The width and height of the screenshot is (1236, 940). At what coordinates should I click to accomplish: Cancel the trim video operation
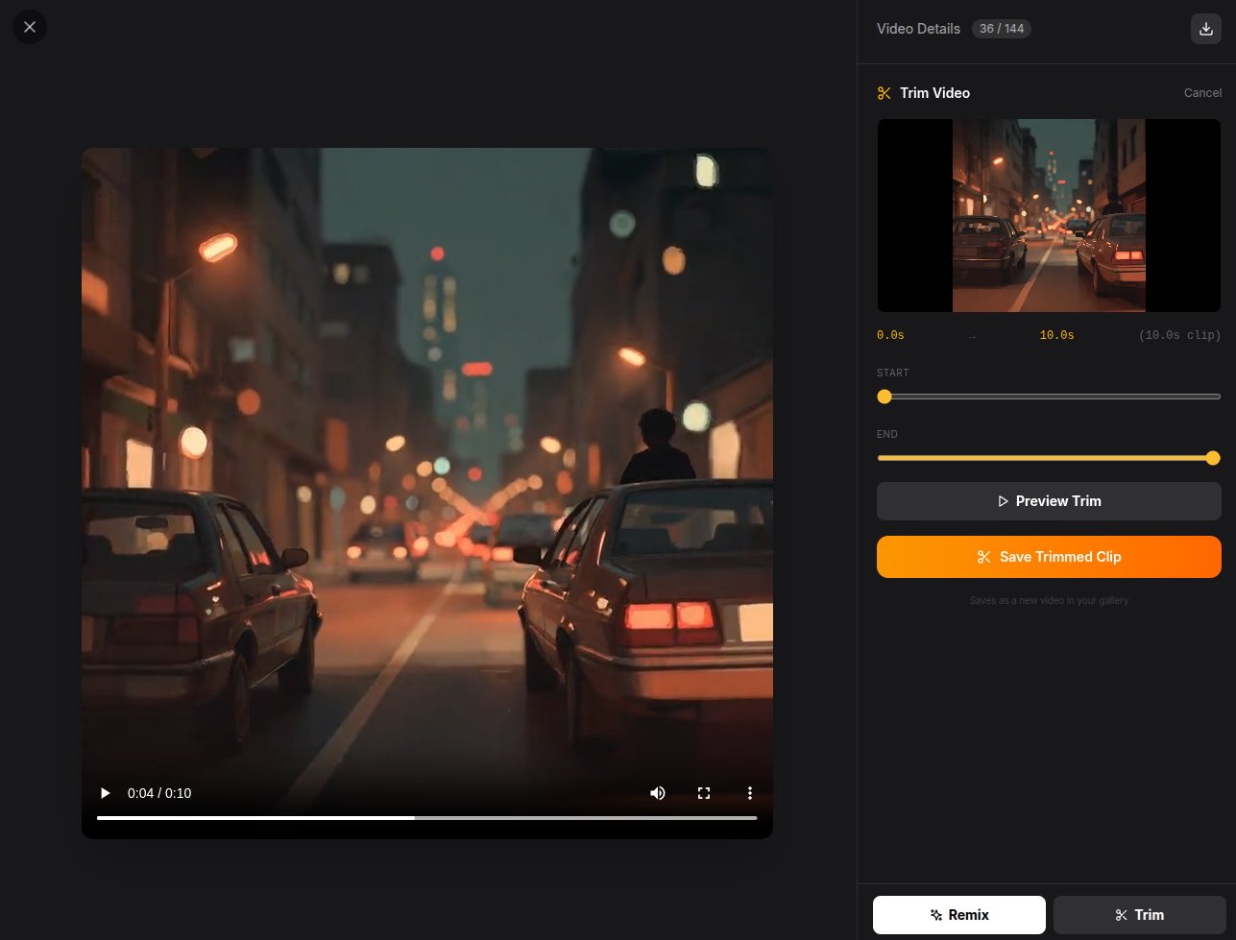[x=1202, y=93]
